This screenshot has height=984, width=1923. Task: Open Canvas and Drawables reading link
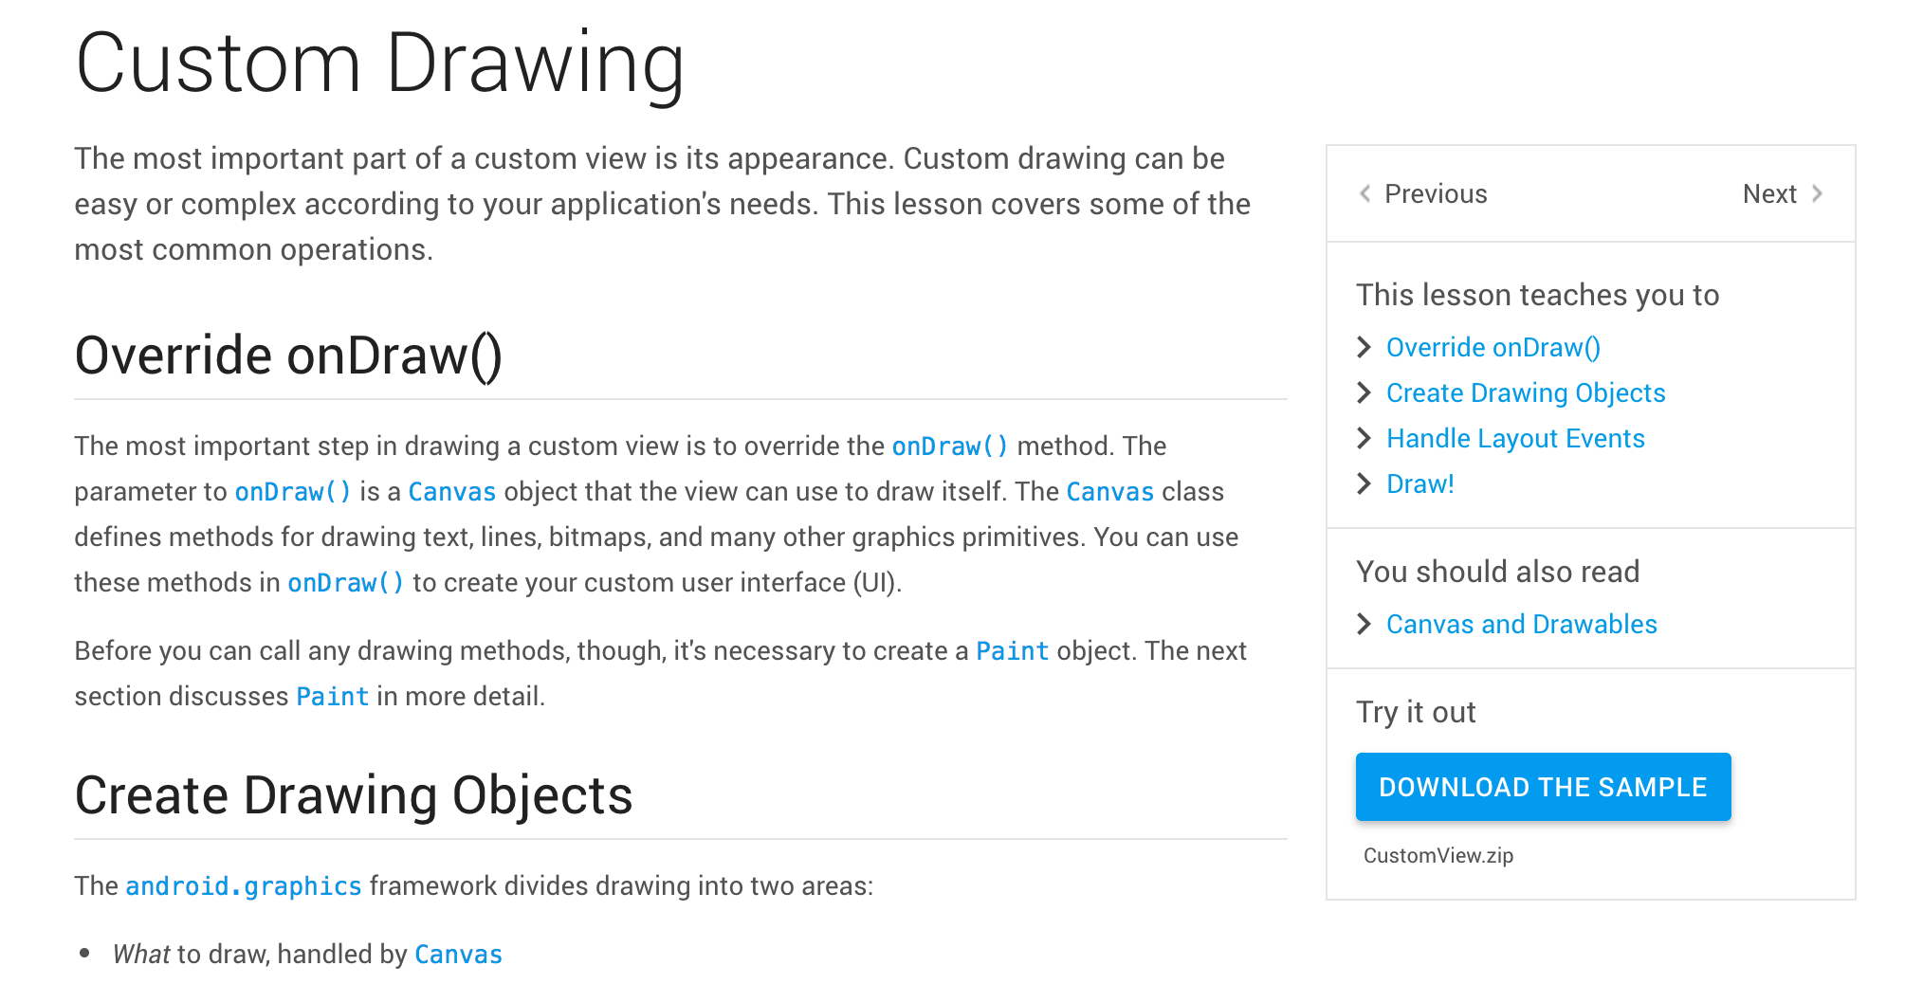click(1522, 625)
